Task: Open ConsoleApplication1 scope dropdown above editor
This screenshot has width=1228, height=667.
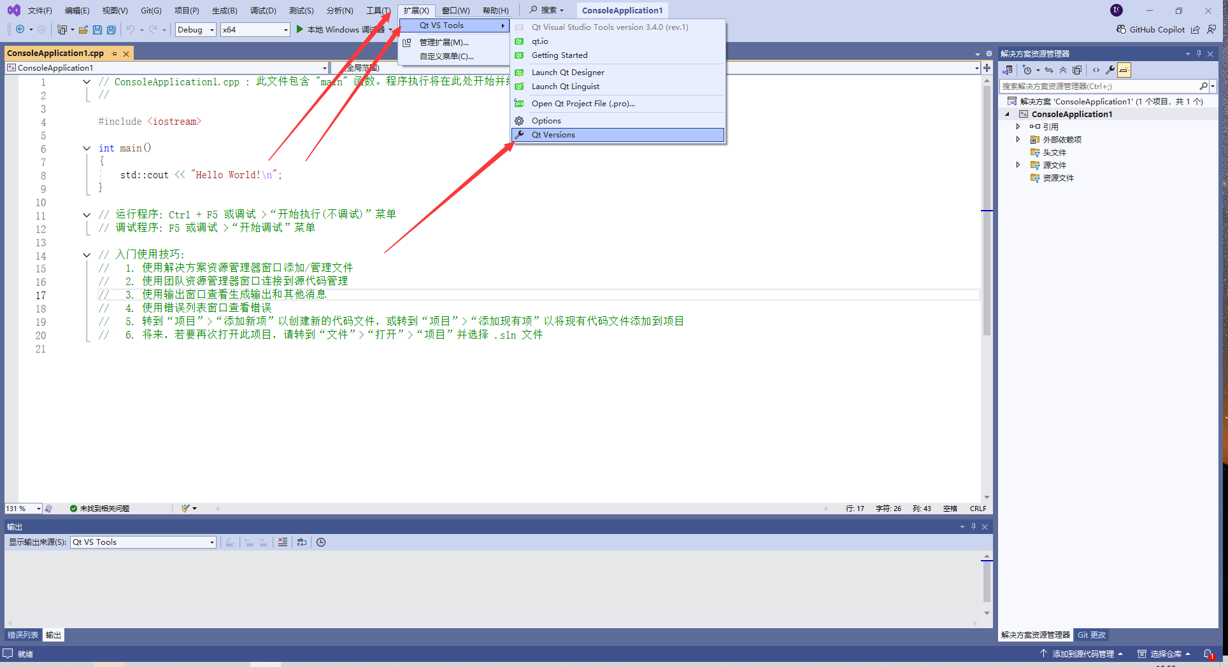Action: (x=167, y=67)
